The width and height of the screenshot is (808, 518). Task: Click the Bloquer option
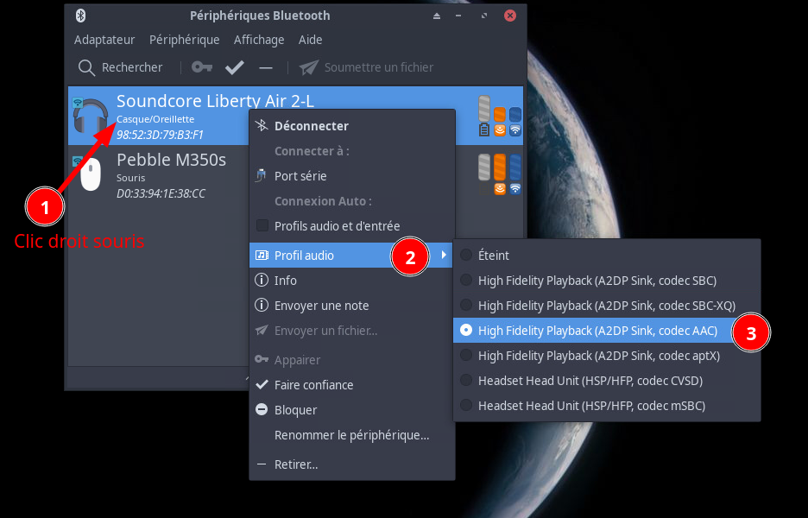click(295, 410)
